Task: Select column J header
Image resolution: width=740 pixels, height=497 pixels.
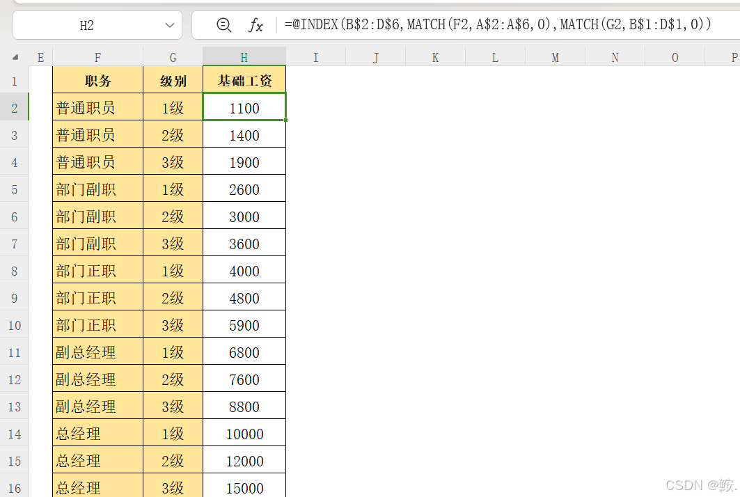Action: [376, 57]
